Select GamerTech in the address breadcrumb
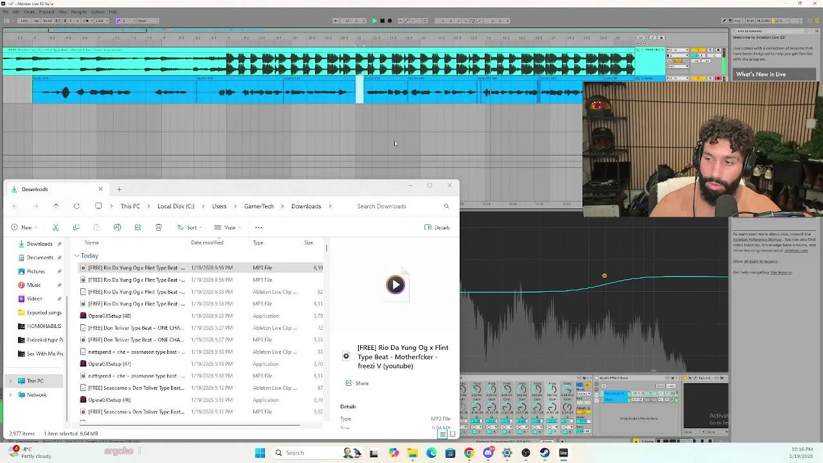The image size is (823, 463). pyautogui.click(x=259, y=206)
